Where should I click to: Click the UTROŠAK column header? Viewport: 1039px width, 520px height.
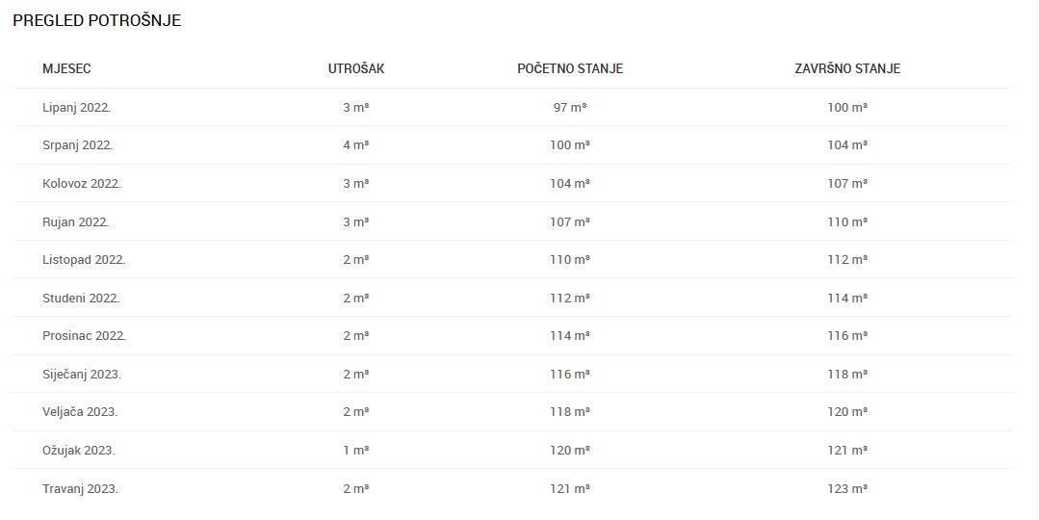click(356, 69)
